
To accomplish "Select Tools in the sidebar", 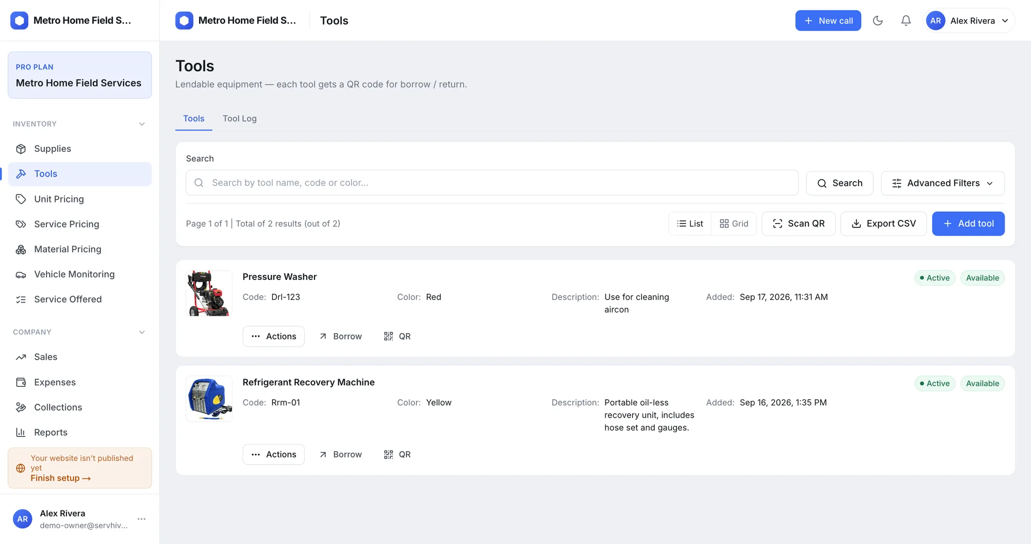I will click(80, 174).
